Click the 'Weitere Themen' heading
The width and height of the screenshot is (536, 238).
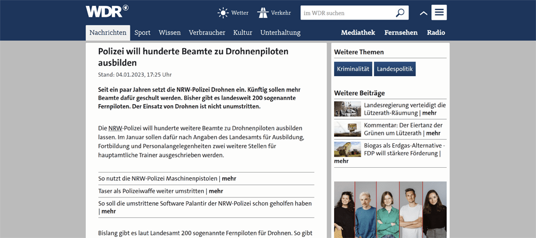[x=359, y=52]
